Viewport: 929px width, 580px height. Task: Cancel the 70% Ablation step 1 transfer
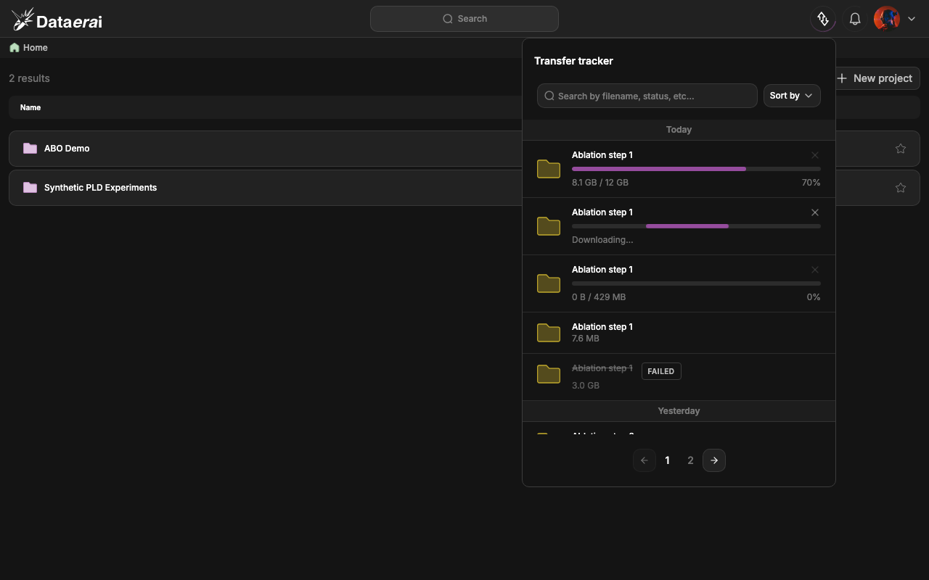pyautogui.click(x=815, y=155)
